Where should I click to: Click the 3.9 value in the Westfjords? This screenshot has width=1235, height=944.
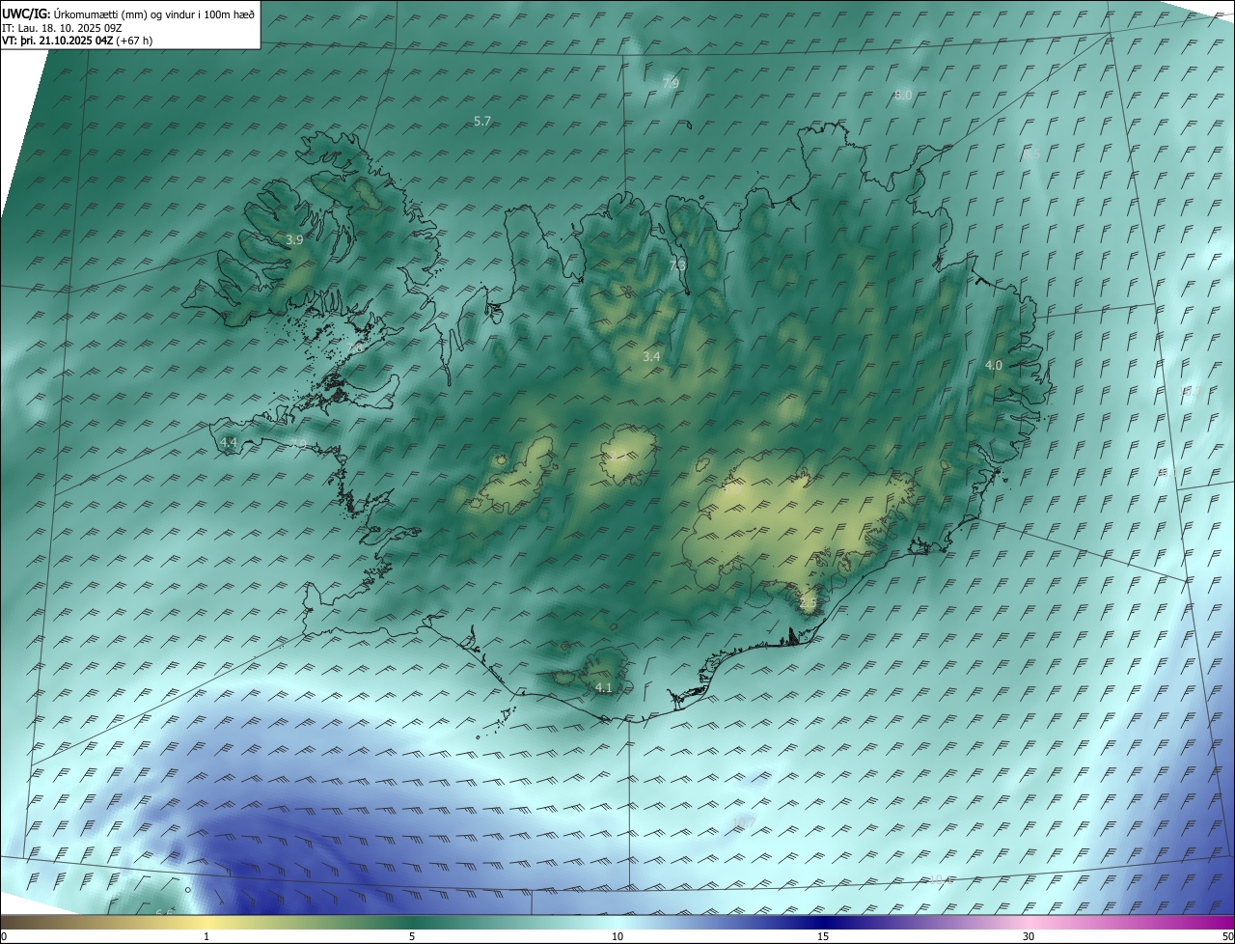click(x=295, y=239)
